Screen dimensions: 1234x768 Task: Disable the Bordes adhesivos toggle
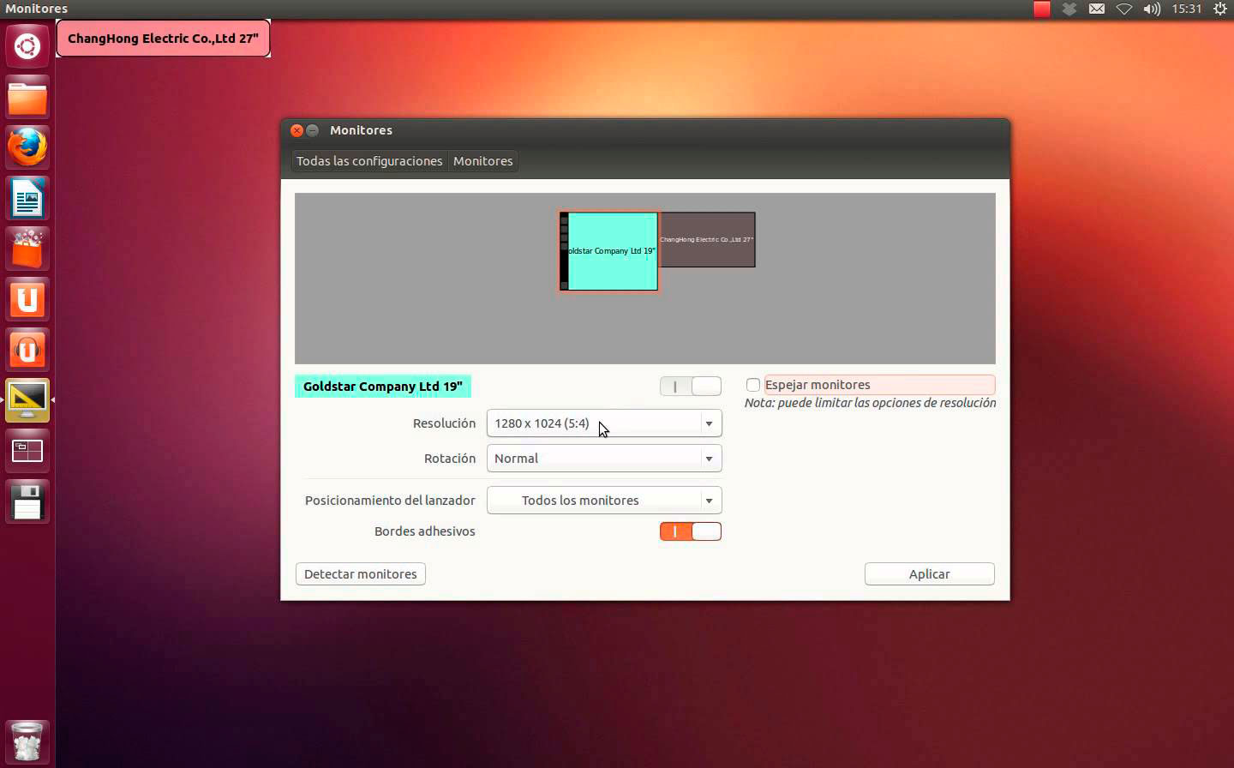tap(691, 531)
